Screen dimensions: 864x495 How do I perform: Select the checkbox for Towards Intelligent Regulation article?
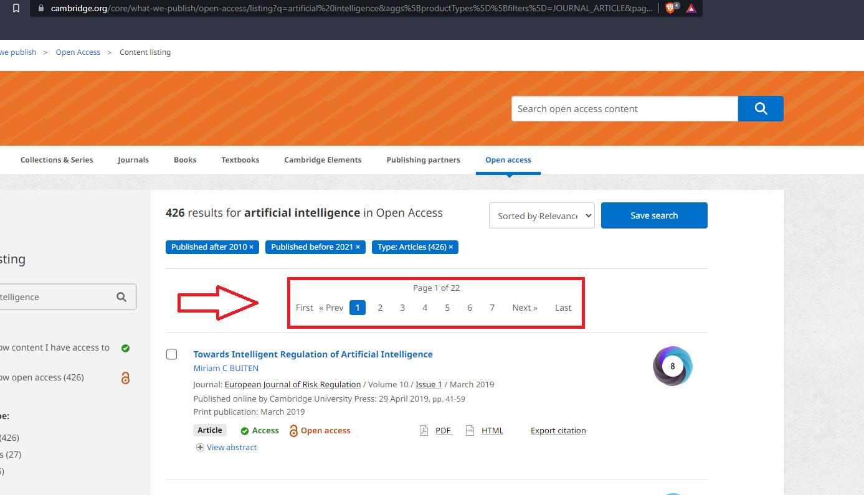(x=172, y=354)
